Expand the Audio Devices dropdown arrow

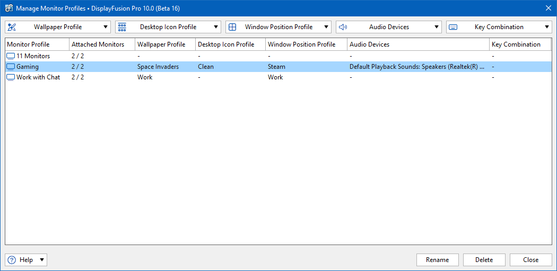pos(436,27)
